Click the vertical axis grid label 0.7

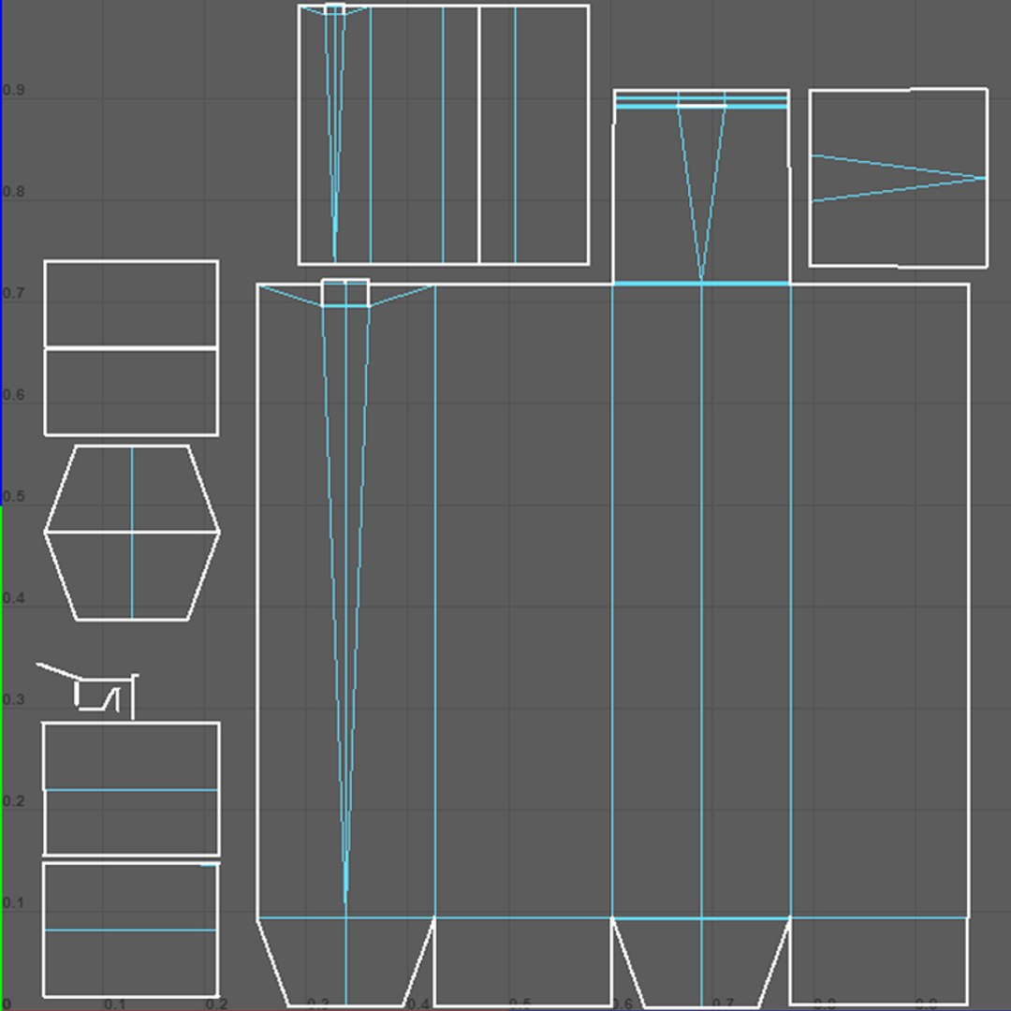pyautogui.click(x=13, y=293)
